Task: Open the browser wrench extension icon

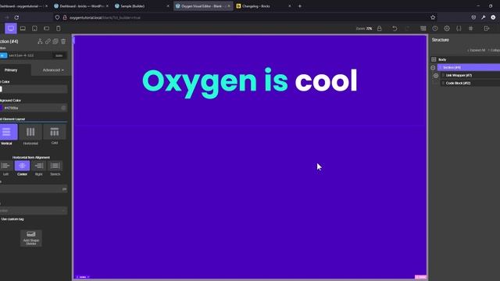Action: coord(484,17)
